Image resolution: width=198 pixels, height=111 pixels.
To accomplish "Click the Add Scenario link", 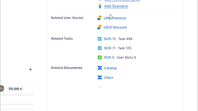I will (116, 6).
